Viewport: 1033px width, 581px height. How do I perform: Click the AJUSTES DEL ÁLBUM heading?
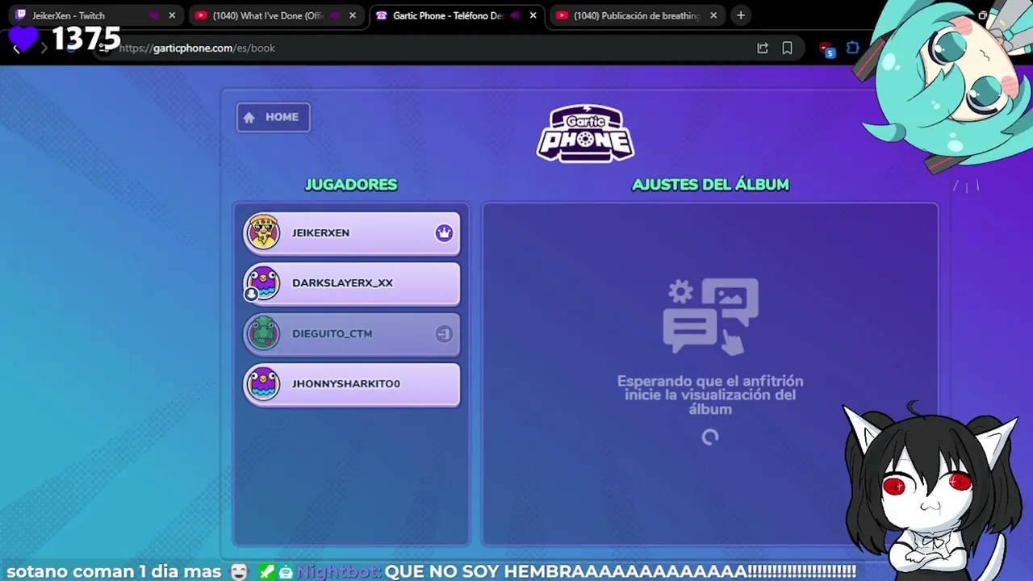(710, 185)
